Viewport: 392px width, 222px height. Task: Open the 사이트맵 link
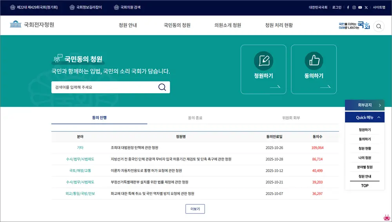[379, 7]
